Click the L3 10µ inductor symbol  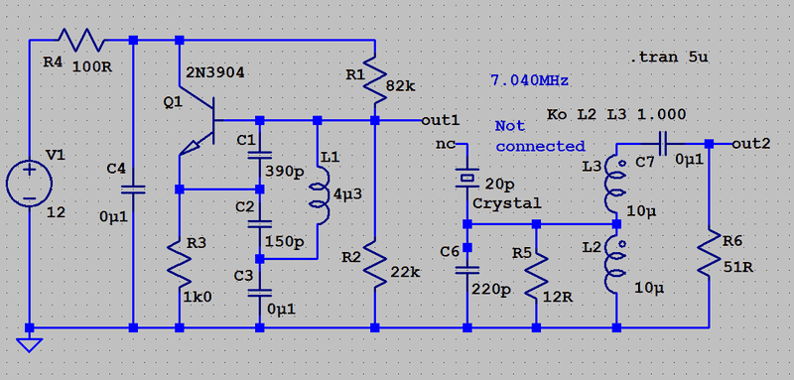pos(615,184)
